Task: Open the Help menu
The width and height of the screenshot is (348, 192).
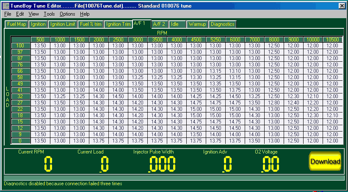Action: (85, 14)
